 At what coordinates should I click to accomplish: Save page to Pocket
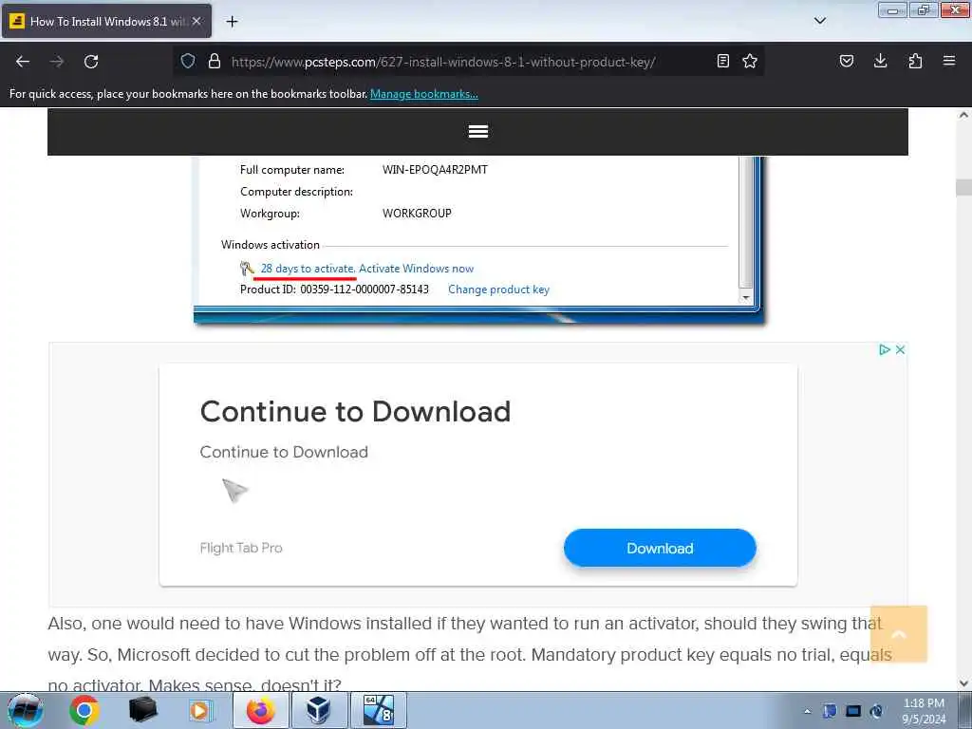(x=847, y=61)
